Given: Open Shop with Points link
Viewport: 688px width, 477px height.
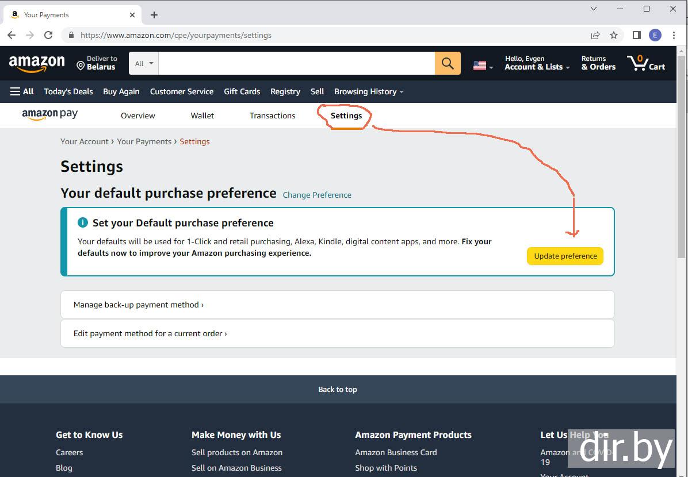Looking at the screenshot, I should pyautogui.click(x=386, y=468).
